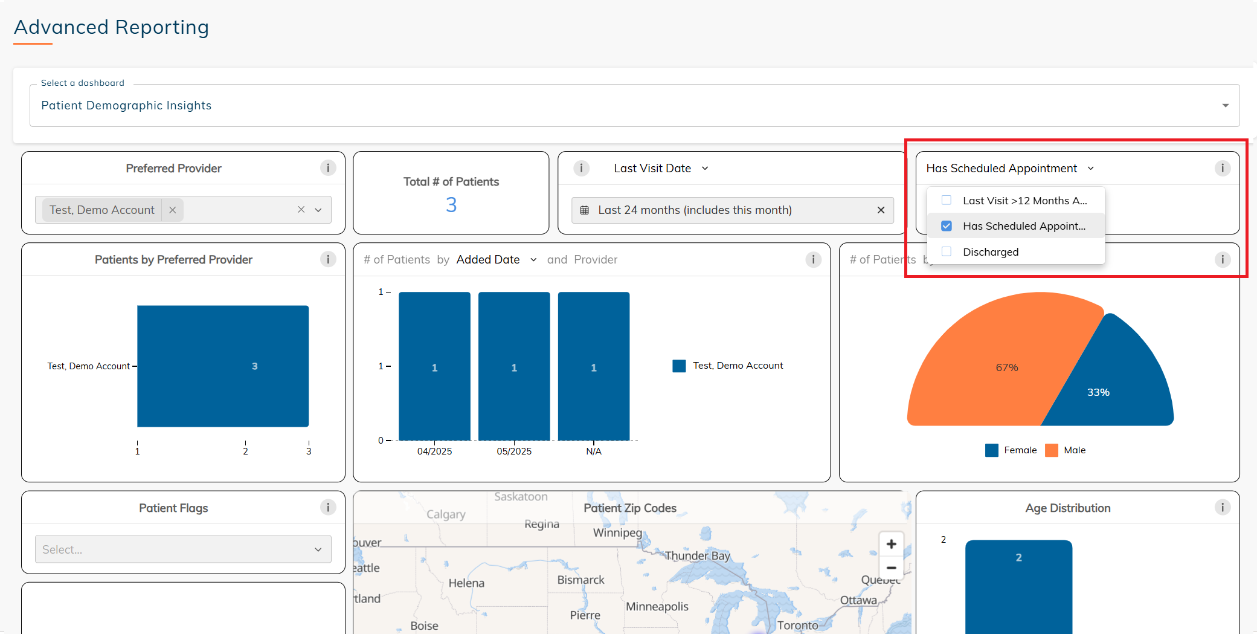This screenshot has width=1257, height=634.
Task: Open info icon on Has Scheduled Appointment card
Action: pyautogui.click(x=1222, y=168)
